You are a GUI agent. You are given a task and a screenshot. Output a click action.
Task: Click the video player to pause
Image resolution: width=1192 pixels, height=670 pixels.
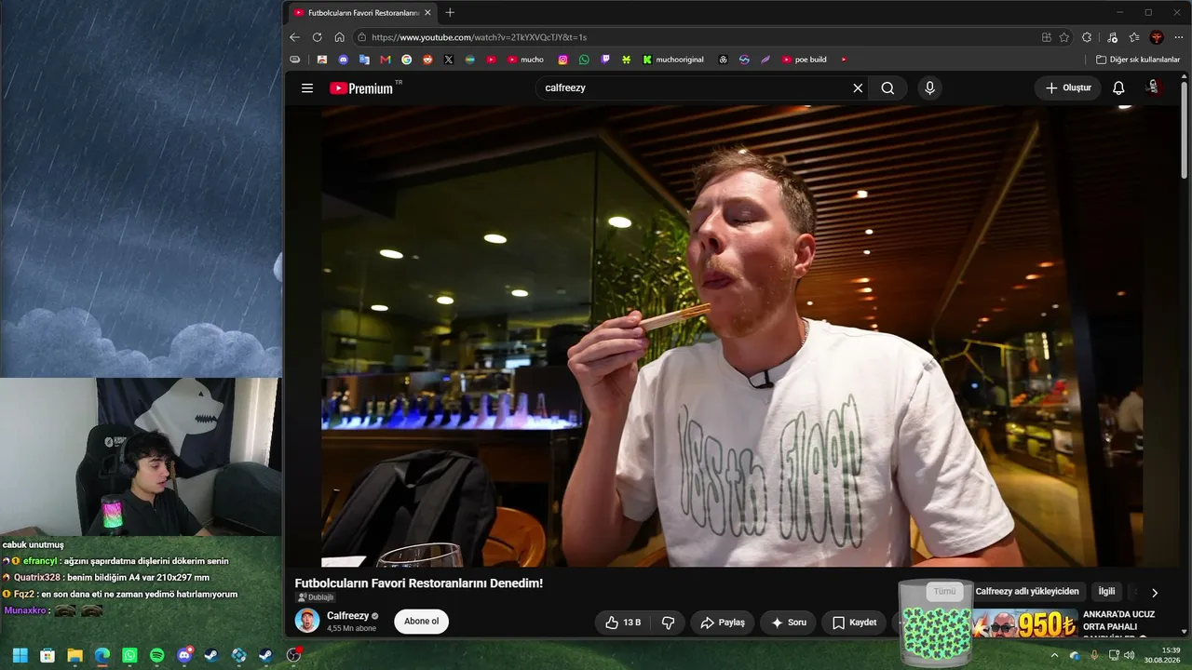coord(731,336)
